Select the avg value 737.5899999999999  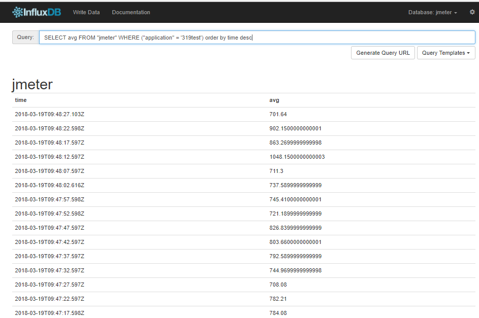point(296,185)
